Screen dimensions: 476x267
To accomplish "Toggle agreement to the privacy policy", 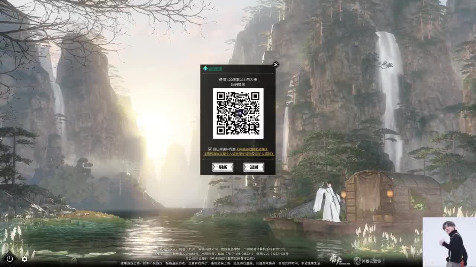I will [x=210, y=148].
